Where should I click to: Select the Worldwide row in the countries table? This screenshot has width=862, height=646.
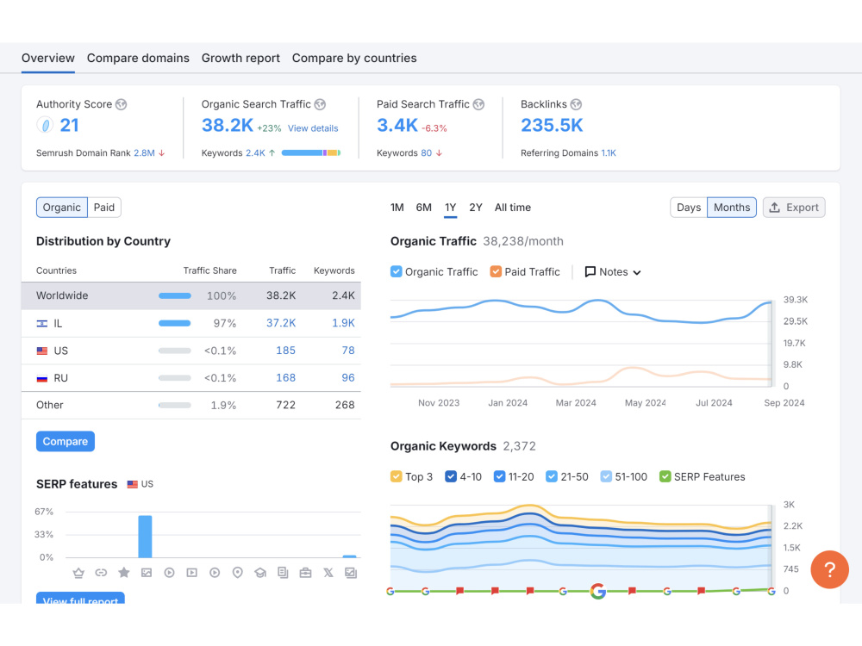coord(191,296)
